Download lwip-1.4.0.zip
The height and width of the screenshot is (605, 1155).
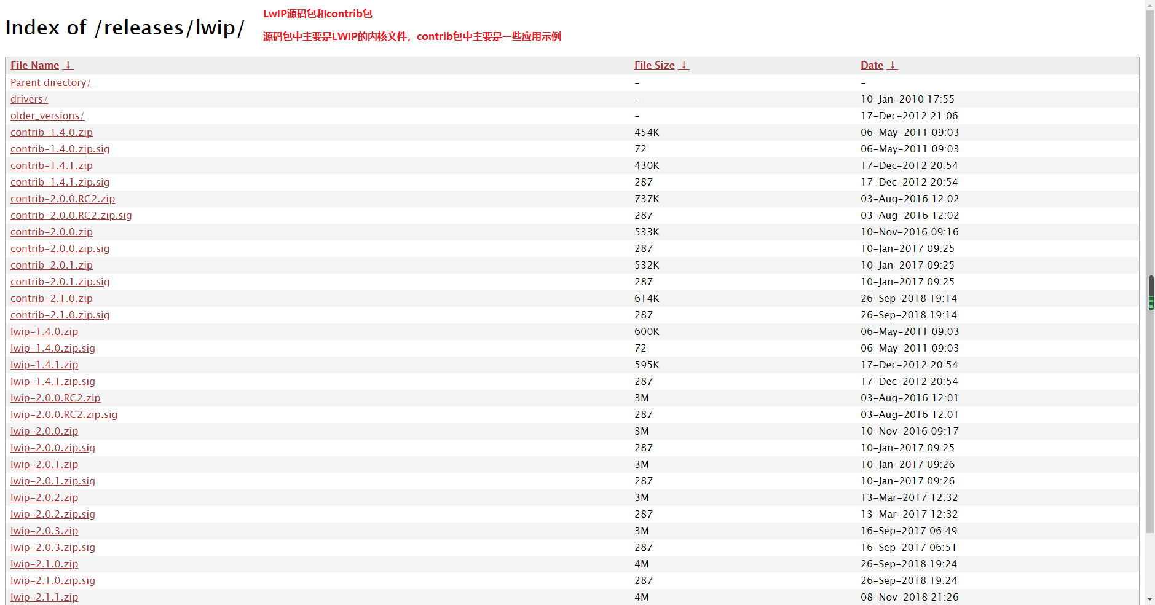(x=44, y=331)
